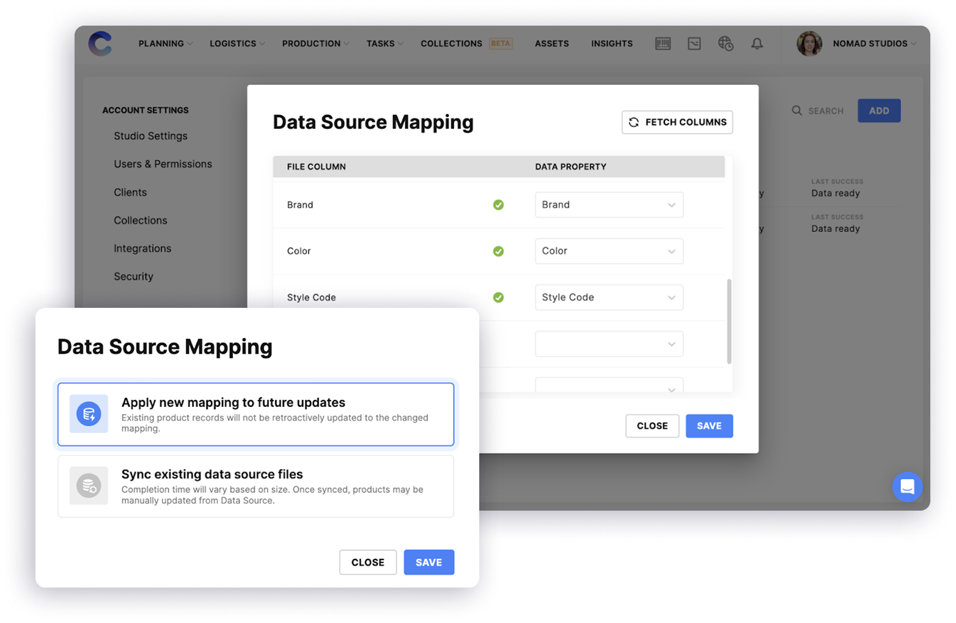956x623 pixels.
Task: Click the globe clock icon
Action: [x=726, y=43]
